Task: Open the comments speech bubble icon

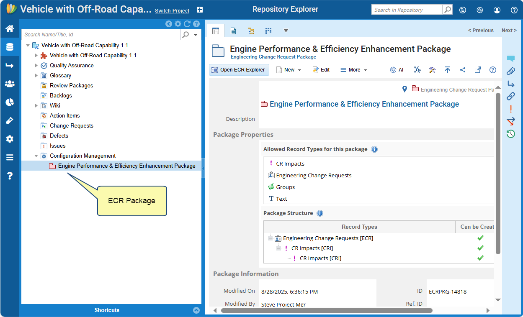Action: (510, 59)
